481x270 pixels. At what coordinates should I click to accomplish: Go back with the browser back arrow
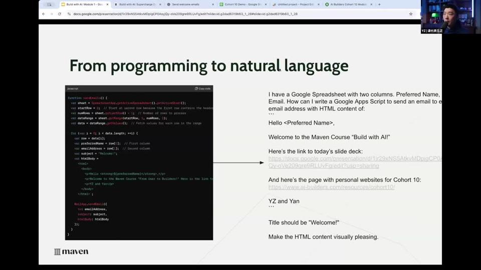click(44, 14)
